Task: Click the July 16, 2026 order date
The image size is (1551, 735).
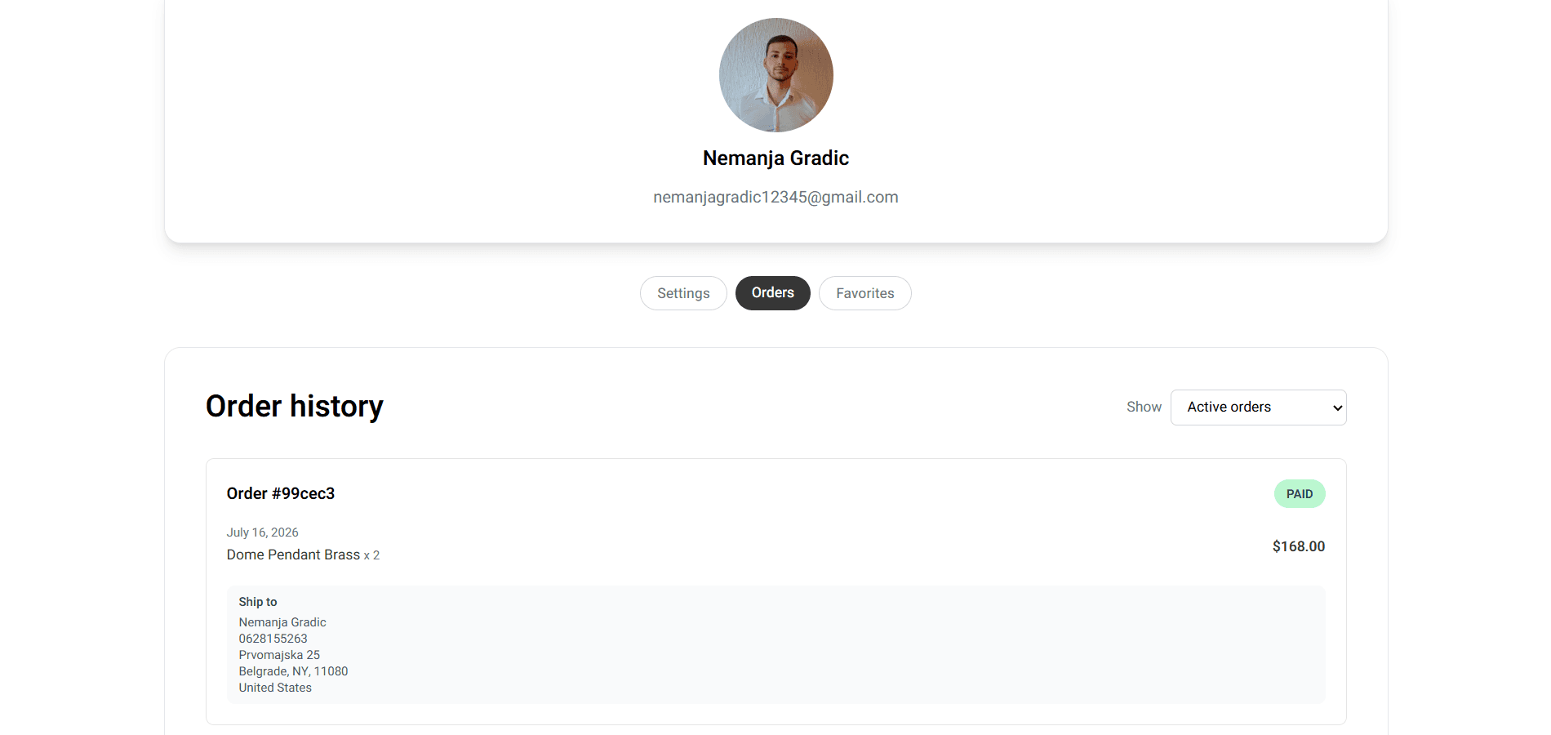Action: point(262,532)
